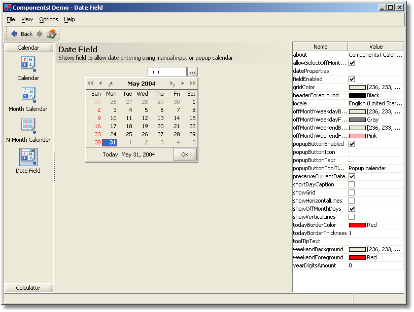
Task: Advance to next month using right arrow
Action: [x=183, y=84]
